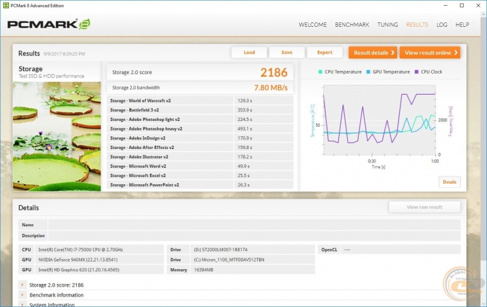The image size is (487, 307).
Task: Close the PCMark 8 window
Action: pos(478,5)
